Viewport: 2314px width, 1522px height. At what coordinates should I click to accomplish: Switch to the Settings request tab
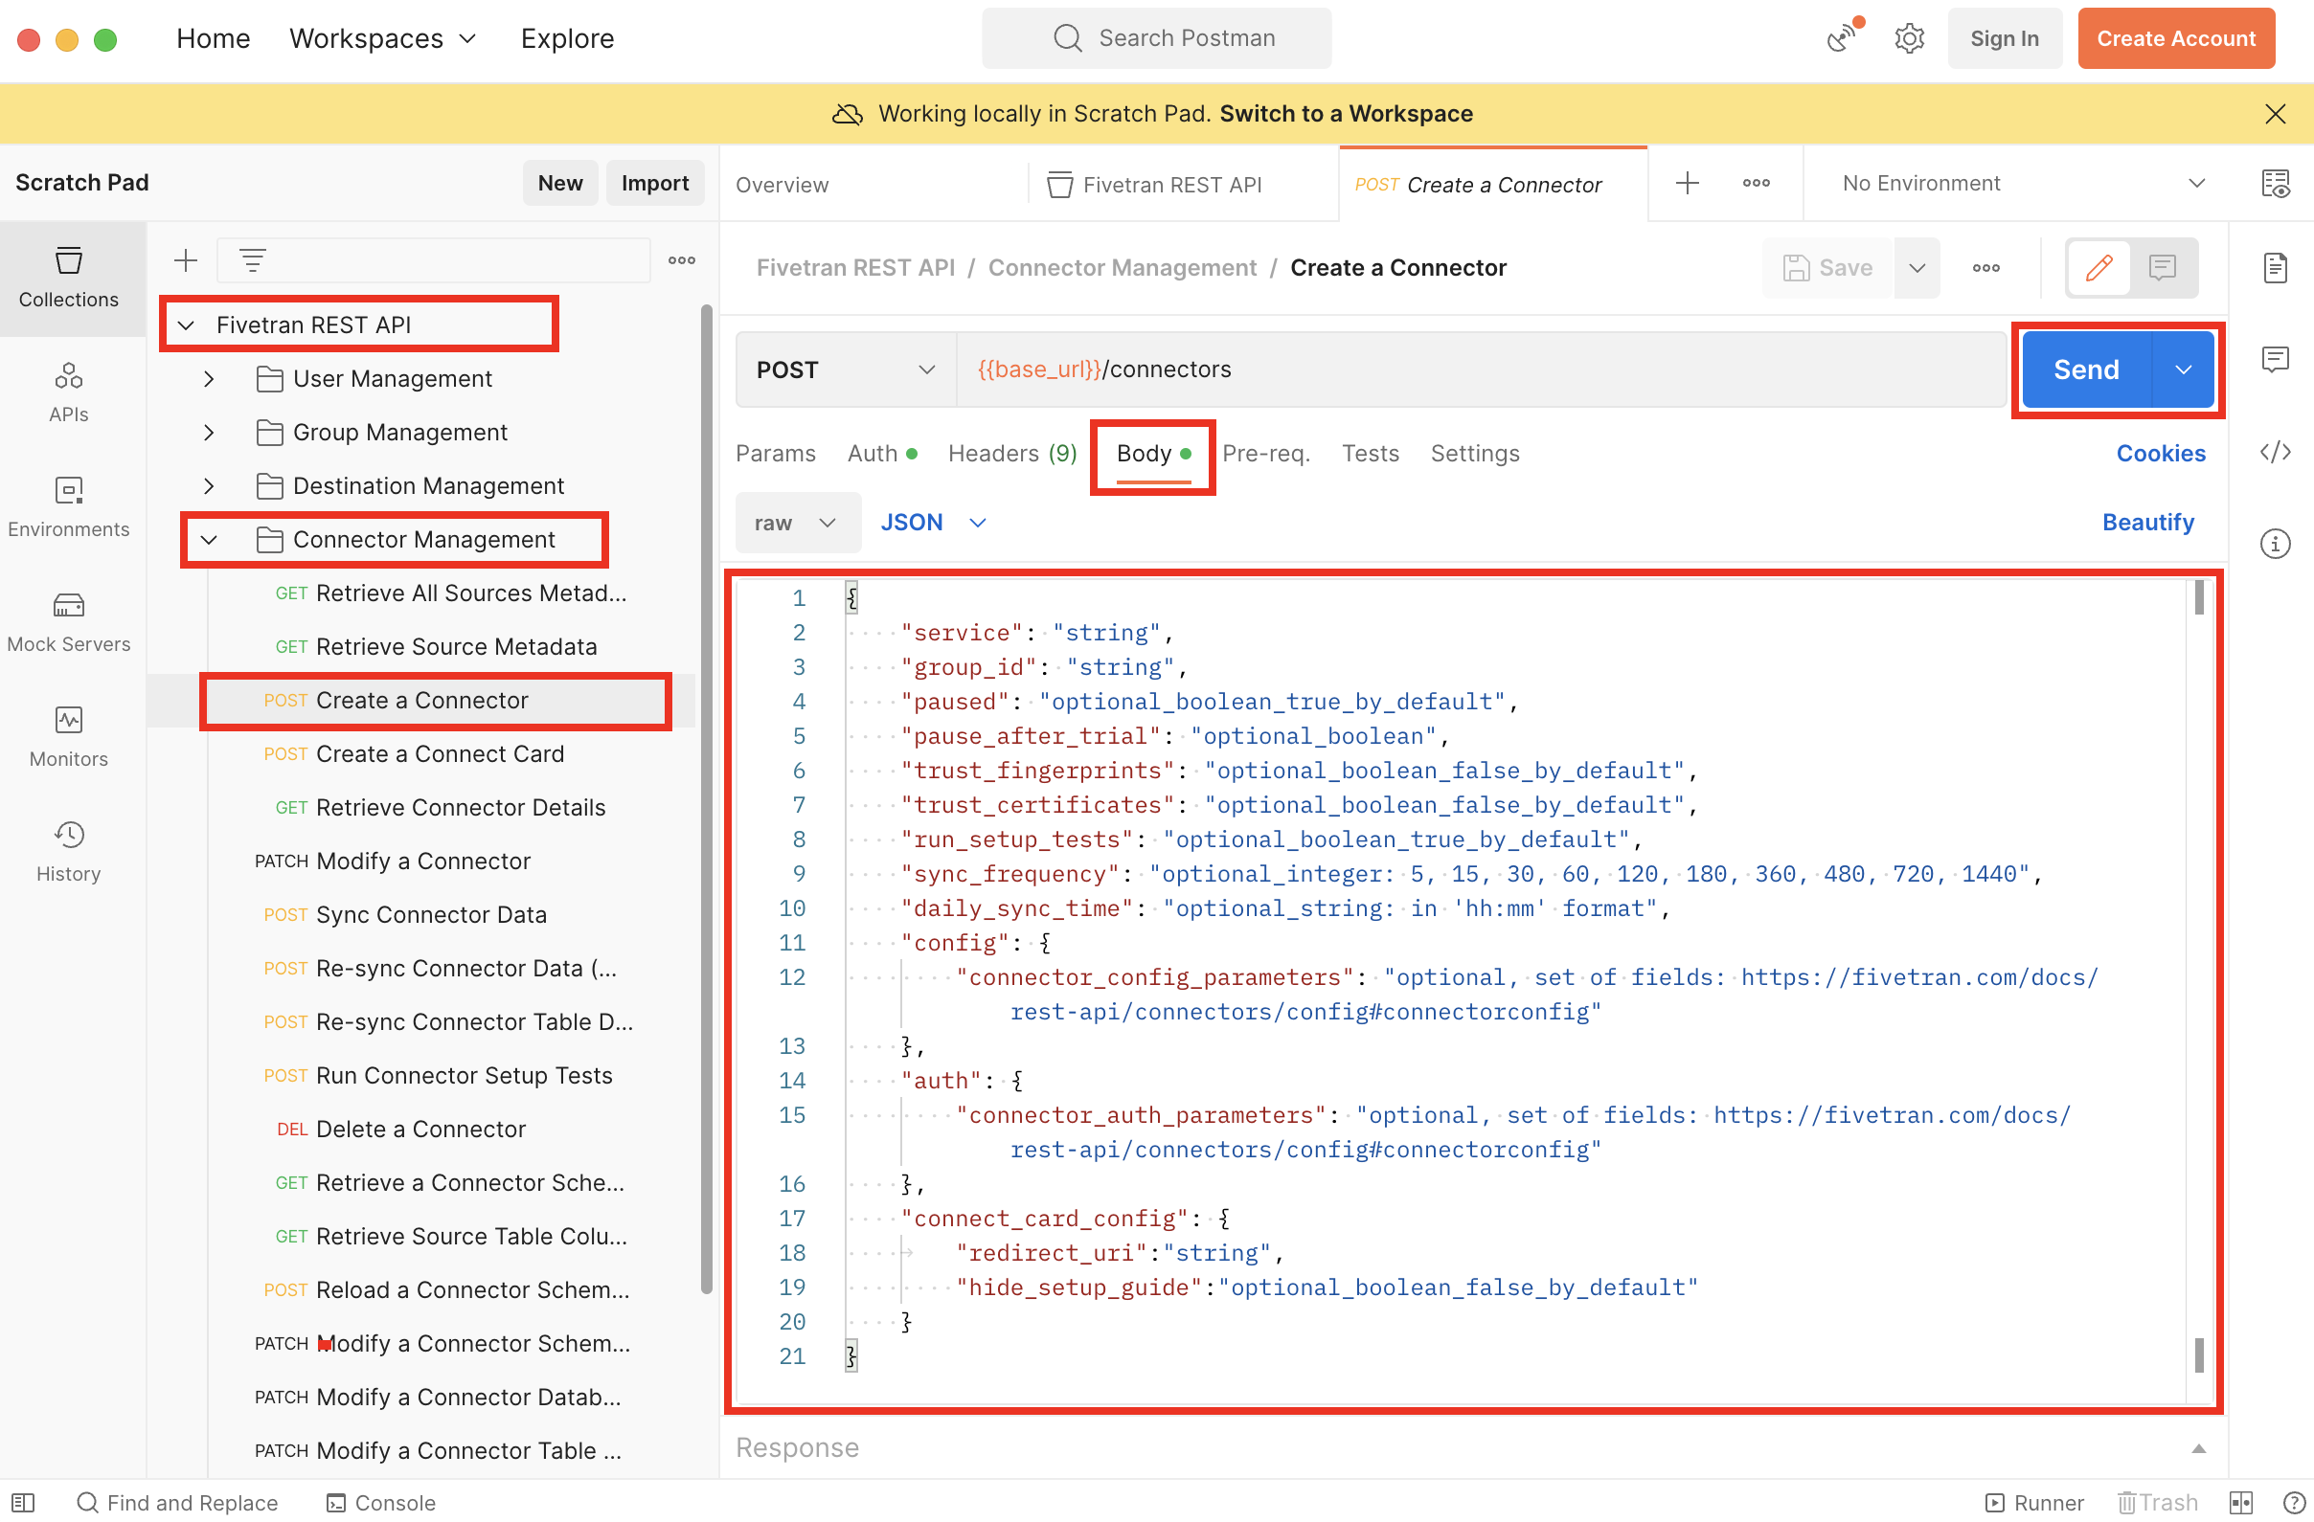click(x=1474, y=453)
